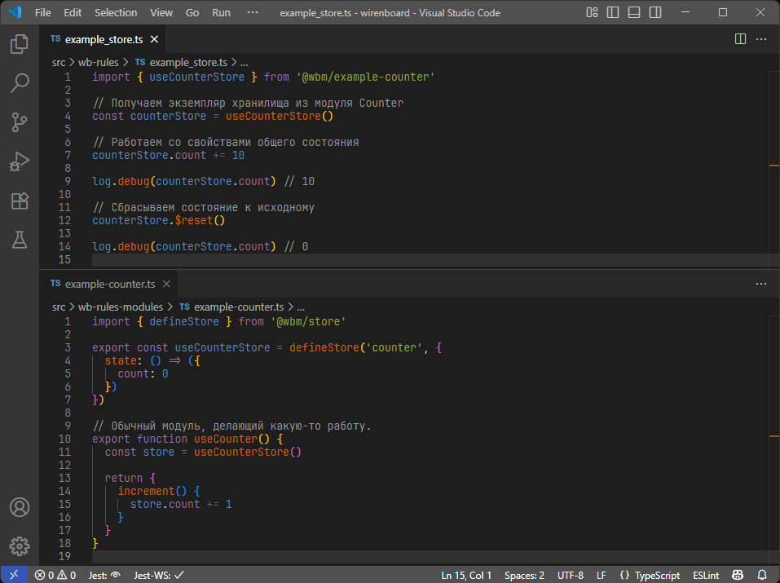The height and width of the screenshot is (583, 780).
Task: Open the Testing flask icon
Action: (20, 240)
